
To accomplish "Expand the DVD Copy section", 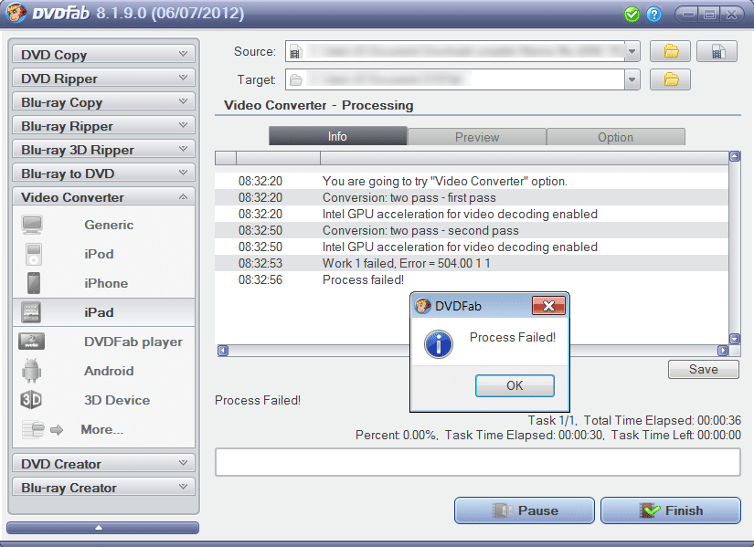I will pos(103,55).
